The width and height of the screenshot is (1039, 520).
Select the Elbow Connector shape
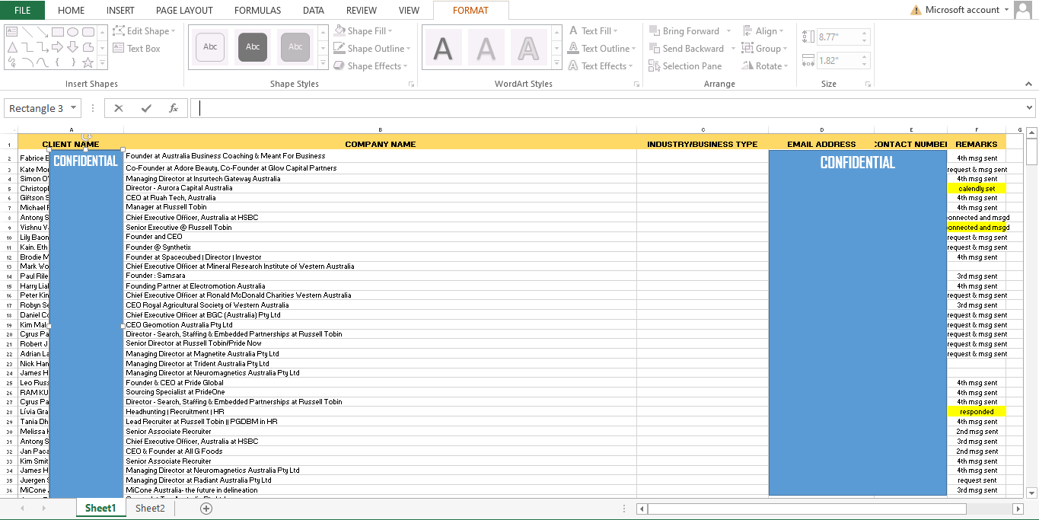coord(27,47)
